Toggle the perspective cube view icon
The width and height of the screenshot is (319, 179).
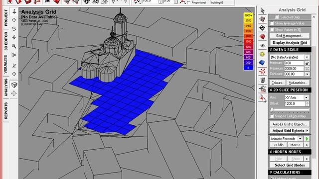[x=14, y=85]
